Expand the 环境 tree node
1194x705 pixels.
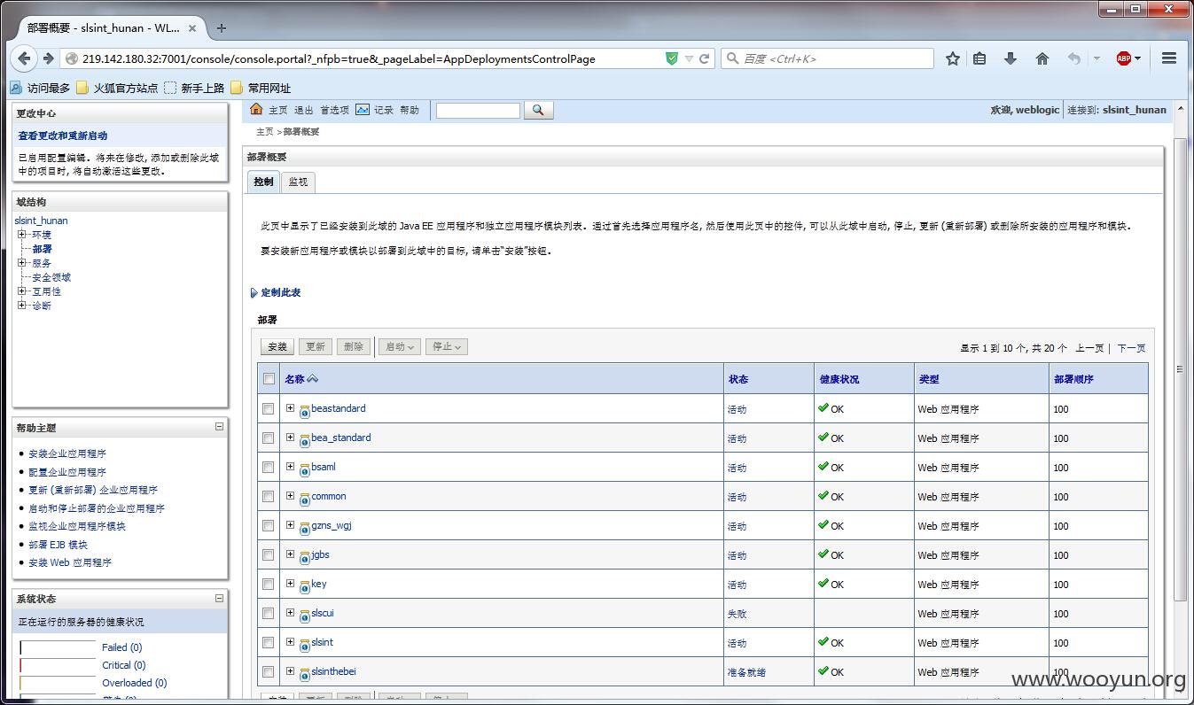coord(22,235)
